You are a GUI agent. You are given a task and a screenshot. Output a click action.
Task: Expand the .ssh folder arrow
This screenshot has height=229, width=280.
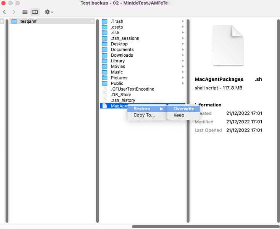coord(183,33)
